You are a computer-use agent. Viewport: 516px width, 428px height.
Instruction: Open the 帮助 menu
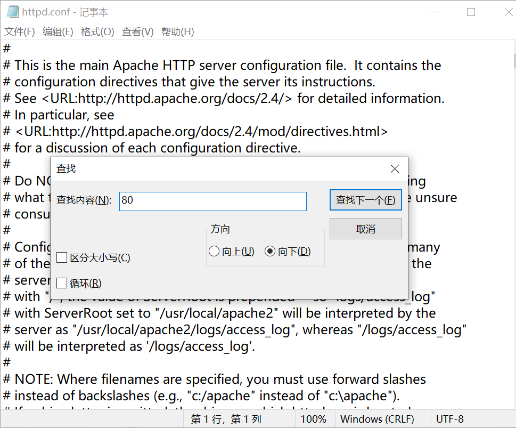coord(177,31)
